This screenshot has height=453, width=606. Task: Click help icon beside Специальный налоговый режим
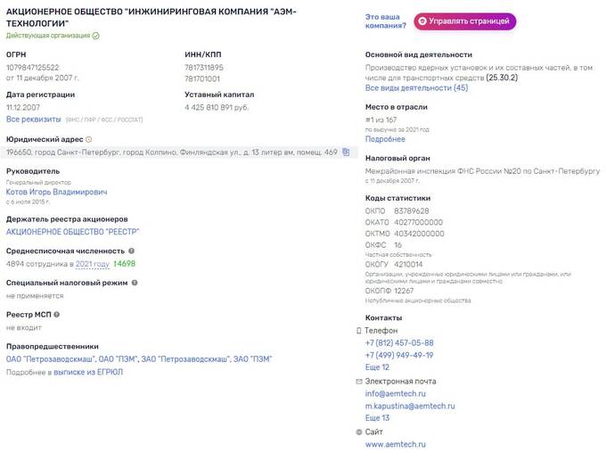(x=135, y=283)
